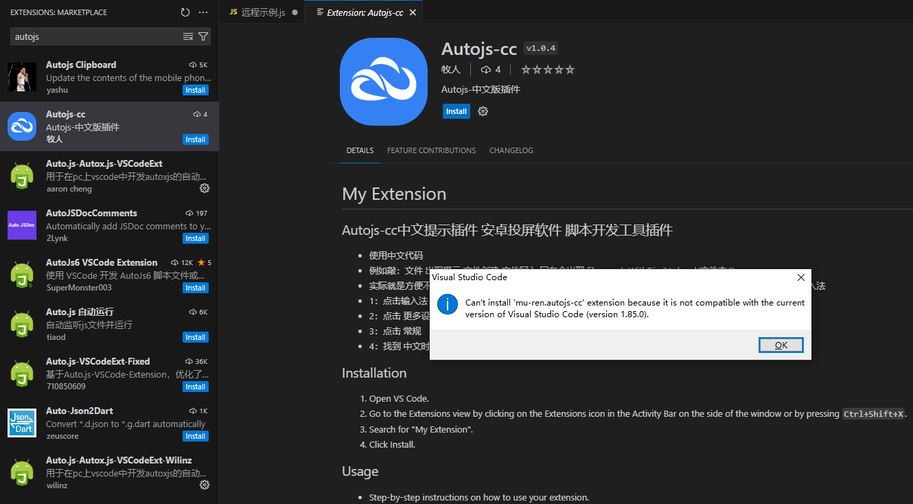Viewport: 913px width, 504px height.
Task: Select the Auto.js-Autox.js-VSCodeExt android icon
Action: tap(22, 176)
